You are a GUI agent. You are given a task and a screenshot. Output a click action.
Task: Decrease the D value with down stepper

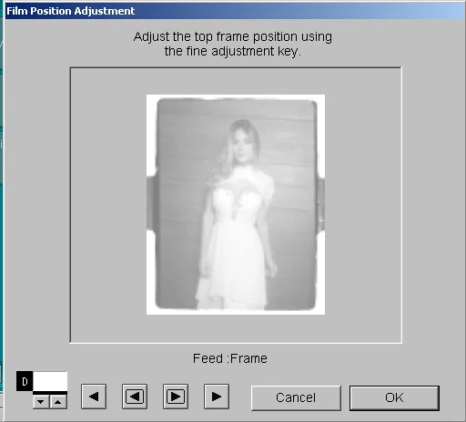(x=41, y=402)
